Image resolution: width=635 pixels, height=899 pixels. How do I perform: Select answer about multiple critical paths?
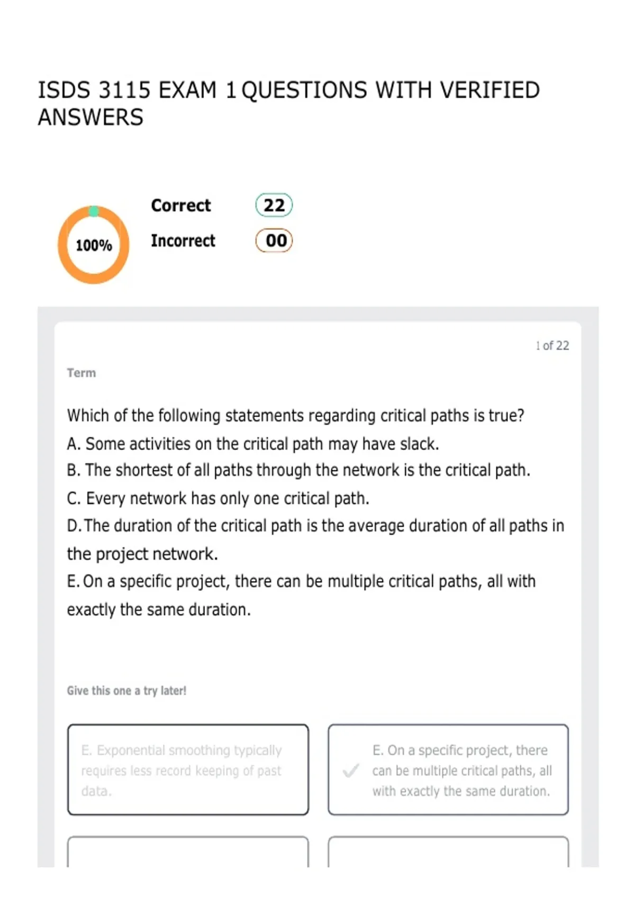coord(448,769)
